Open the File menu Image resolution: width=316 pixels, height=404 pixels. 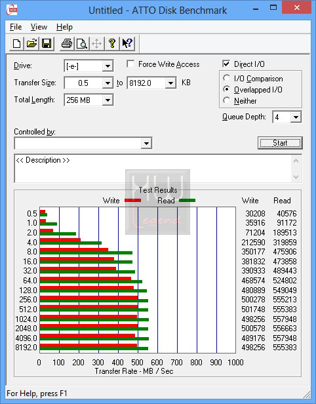[x=16, y=27]
